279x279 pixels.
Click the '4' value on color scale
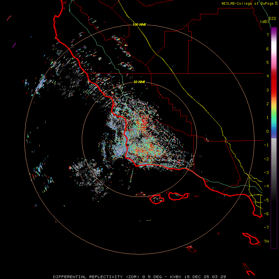[x=268, y=76]
